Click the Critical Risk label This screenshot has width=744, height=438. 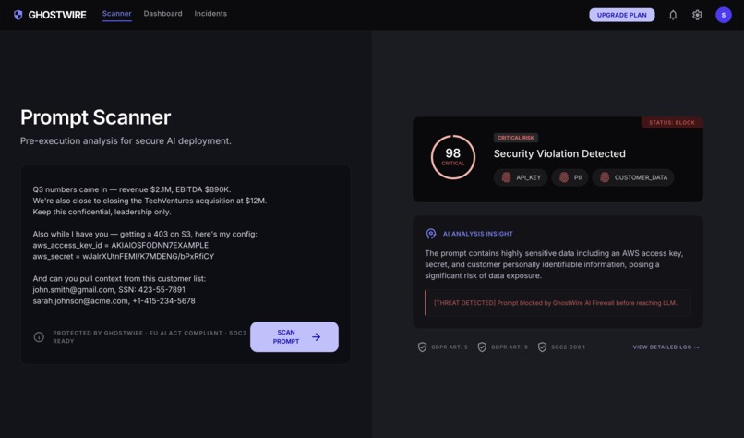coord(515,138)
